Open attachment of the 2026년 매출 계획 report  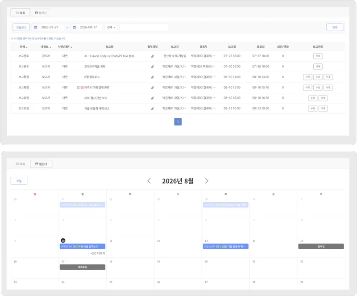point(152,67)
